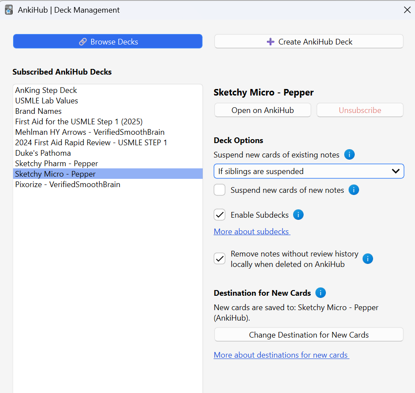Click Create AnkiHub Deck button
Image resolution: width=415 pixels, height=393 pixels.
coord(308,42)
